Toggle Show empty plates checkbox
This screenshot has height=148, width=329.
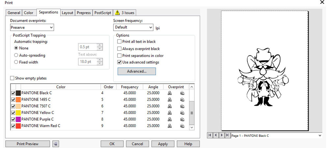tap(12, 78)
